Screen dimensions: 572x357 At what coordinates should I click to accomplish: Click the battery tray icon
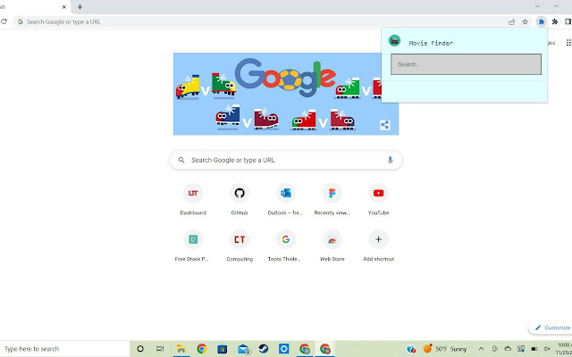point(534,349)
